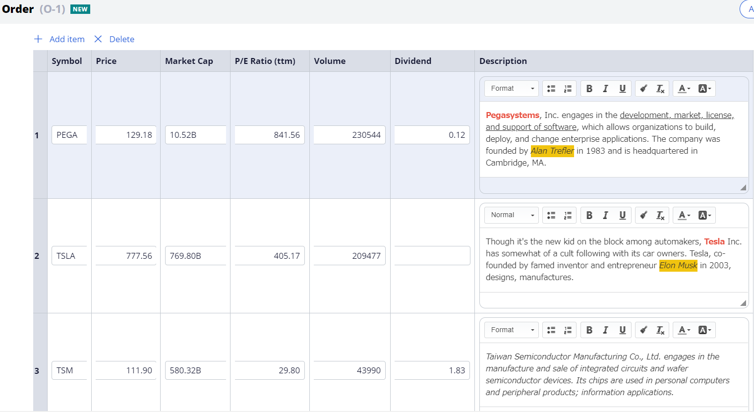The image size is (754, 412).
Task: Click remove format icon in TSM editor
Action: point(660,330)
